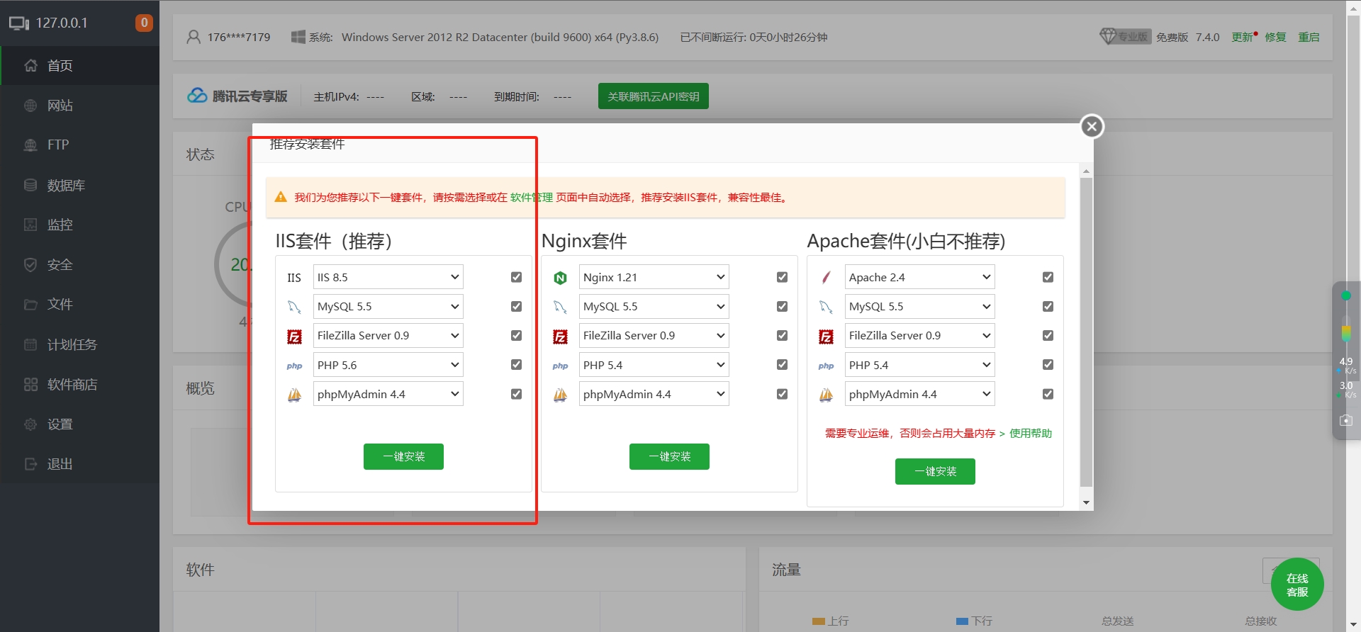Uncheck the IIS 8.5 checkbox
1361x632 pixels.
(516, 277)
